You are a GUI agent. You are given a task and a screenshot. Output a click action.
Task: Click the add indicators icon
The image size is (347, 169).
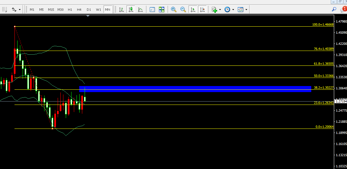point(214,9)
